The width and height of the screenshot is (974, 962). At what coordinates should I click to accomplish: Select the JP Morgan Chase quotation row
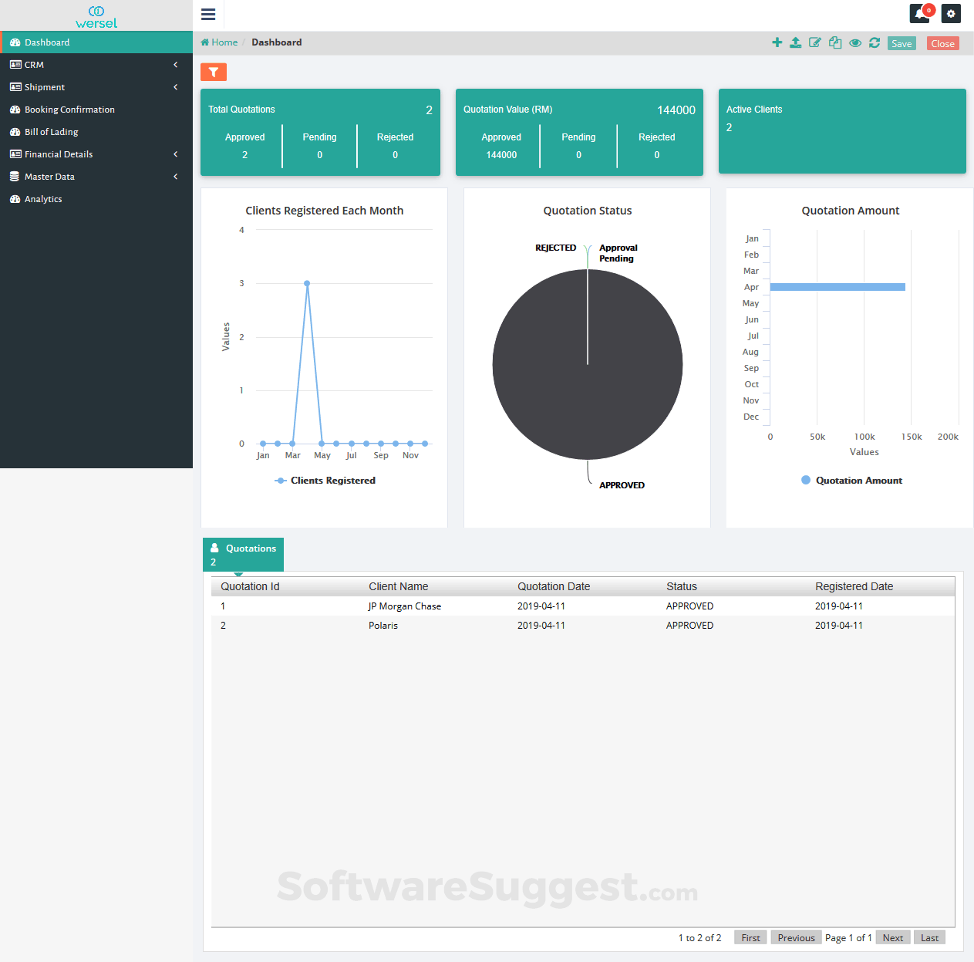point(582,606)
